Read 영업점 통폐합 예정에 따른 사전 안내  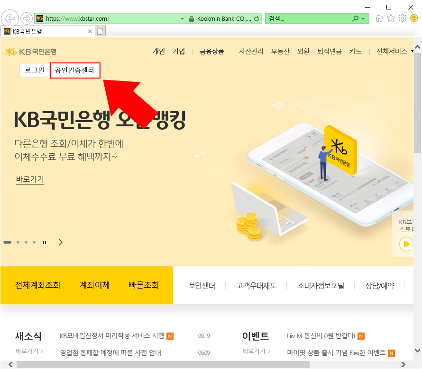pyautogui.click(x=110, y=352)
